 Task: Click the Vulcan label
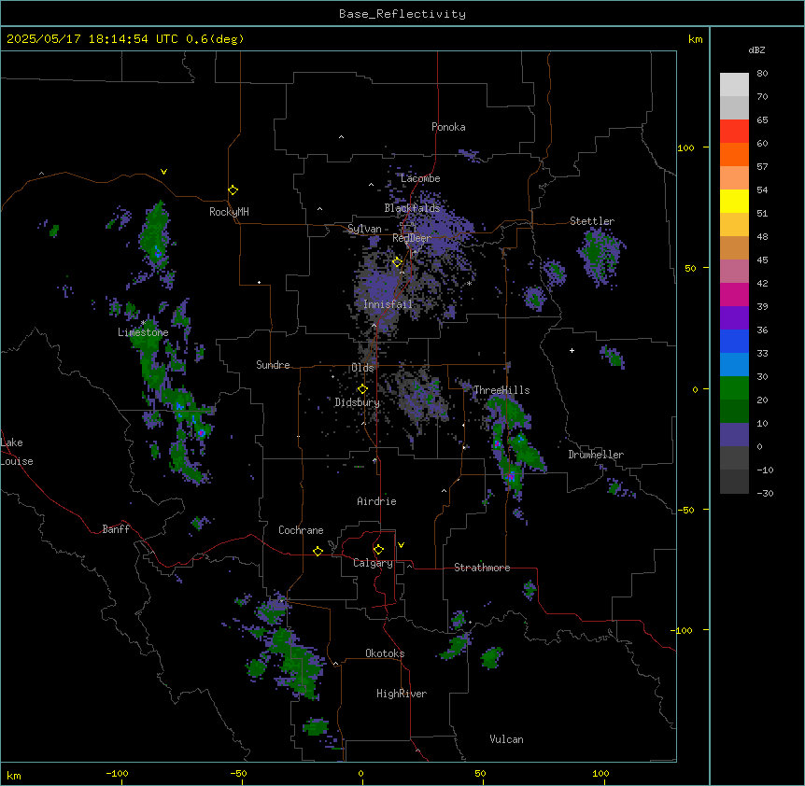tap(507, 739)
